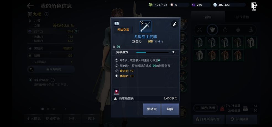Image resolution: width=272 pixels, height=127 pixels.
Task: Expand combat power green arrow badge
Action: pos(76,31)
